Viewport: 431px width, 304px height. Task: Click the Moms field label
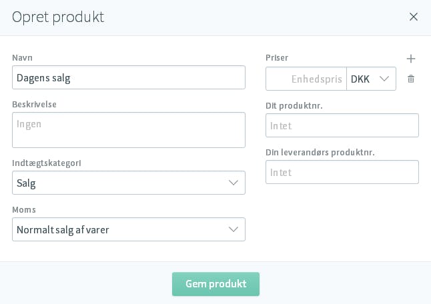tap(24, 210)
